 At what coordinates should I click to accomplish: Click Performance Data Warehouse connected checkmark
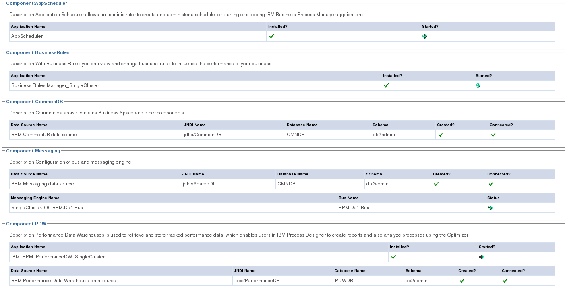[505, 281]
